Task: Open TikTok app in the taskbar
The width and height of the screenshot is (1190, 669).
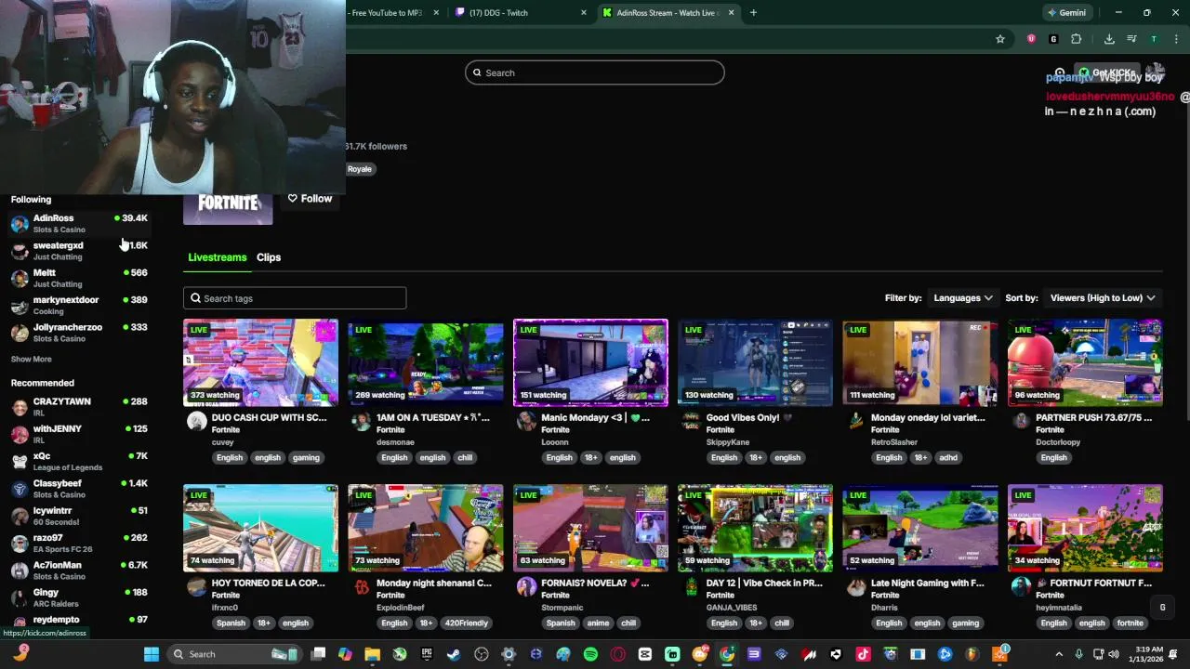Action: (x=863, y=654)
